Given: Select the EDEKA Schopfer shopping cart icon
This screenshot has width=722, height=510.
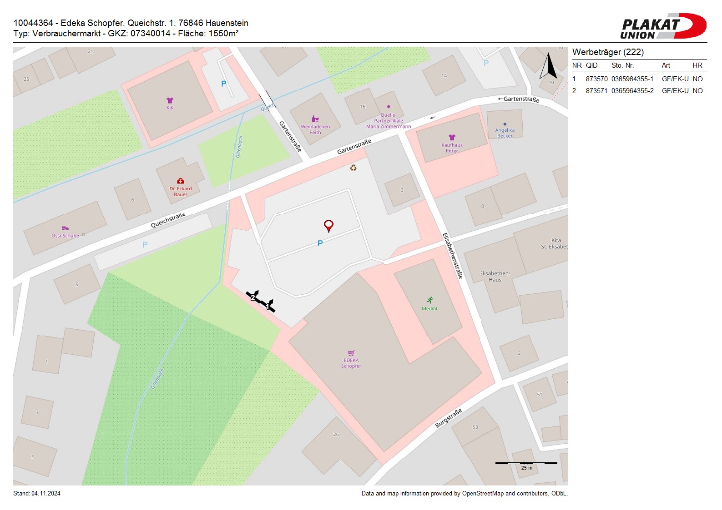Looking at the screenshot, I should [351, 353].
